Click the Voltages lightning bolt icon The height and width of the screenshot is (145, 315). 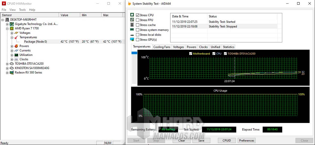(x=16, y=33)
